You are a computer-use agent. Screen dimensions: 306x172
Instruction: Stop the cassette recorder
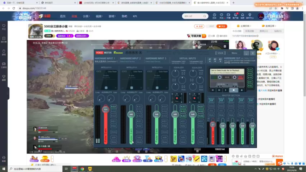pyautogui.click(x=234, y=90)
